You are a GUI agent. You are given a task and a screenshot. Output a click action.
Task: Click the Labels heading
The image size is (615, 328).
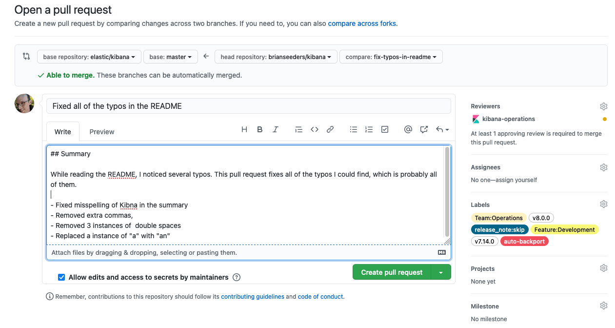(480, 205)
